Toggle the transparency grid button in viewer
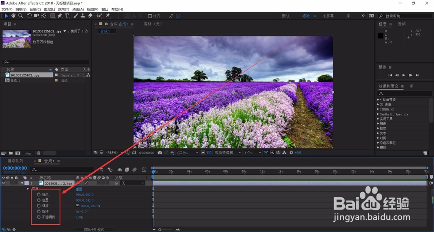Screen dimensions: 434x232 pos(210,152)
